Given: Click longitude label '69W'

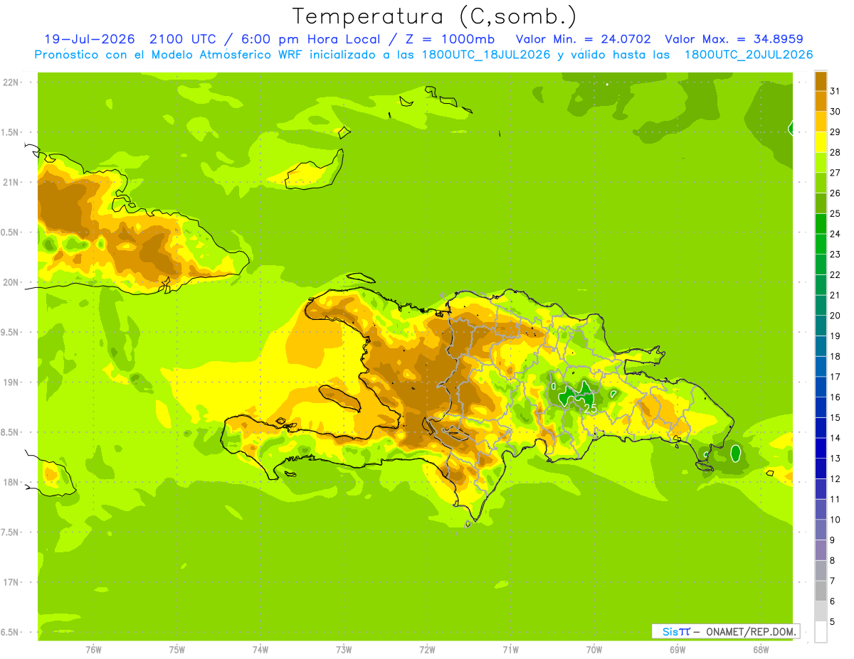Looking at the screenshot, I should pos(678,649).
